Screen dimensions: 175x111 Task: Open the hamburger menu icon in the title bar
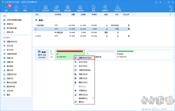160,2
